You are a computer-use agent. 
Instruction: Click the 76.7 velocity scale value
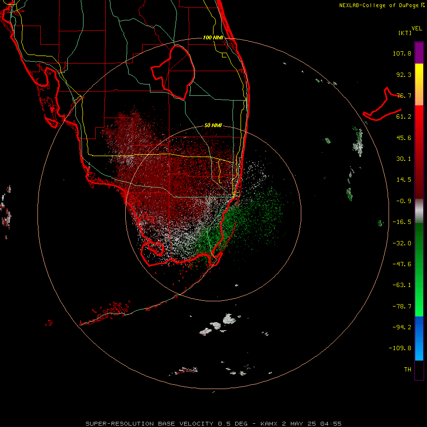pyautogui.click(x=404, y=95)
